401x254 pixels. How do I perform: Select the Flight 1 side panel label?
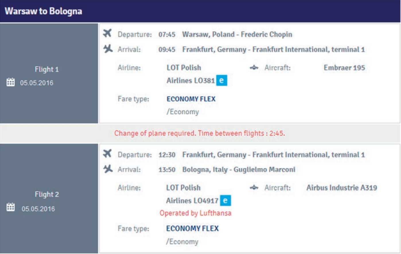[x=47, y=70]
